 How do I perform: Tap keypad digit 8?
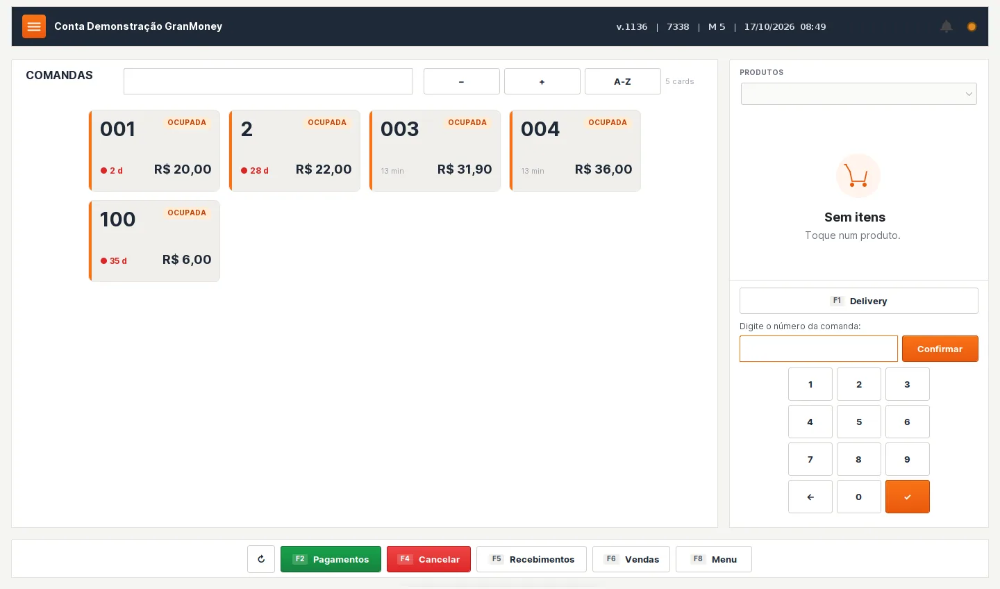859,459
